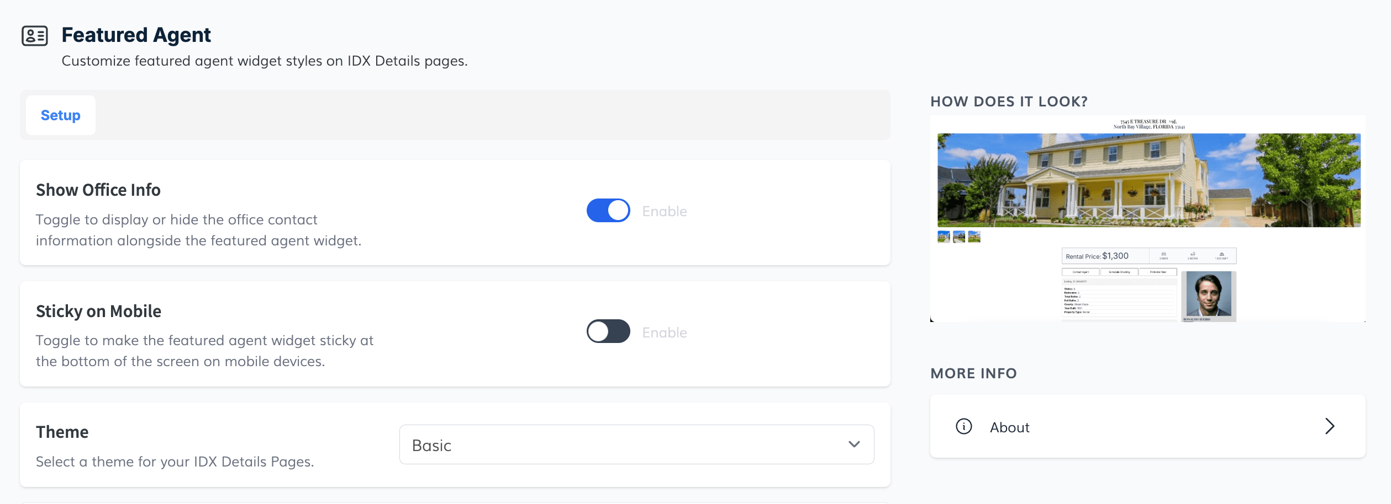Click the Theme dropdown chevron arrow
Viewport: 1391px width, 504px height.
coord(854,444)
